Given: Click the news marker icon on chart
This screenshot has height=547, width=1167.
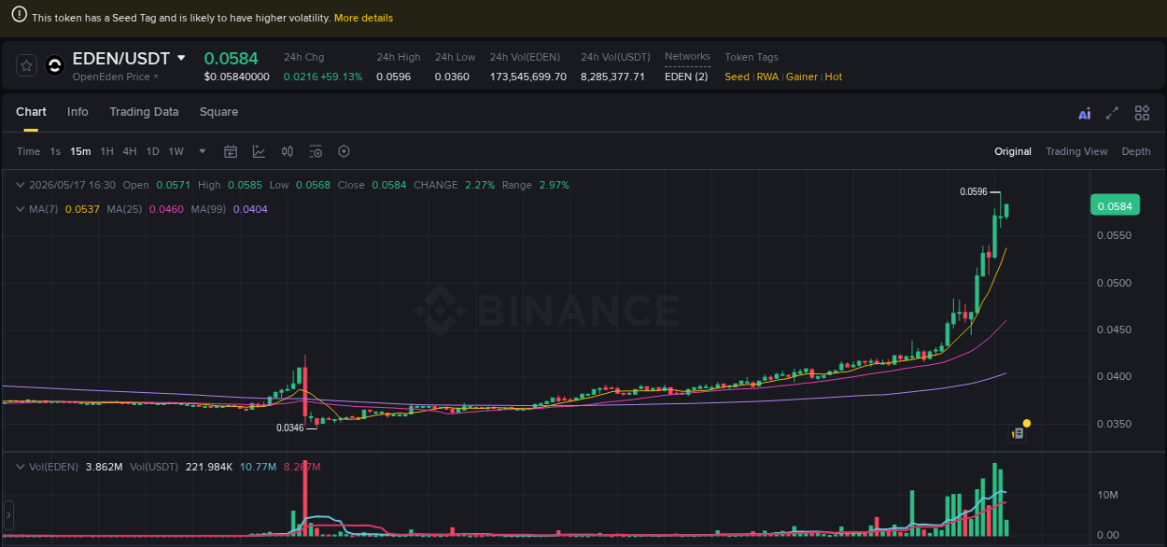Looking at the screenshot, I should pyautogui.click(x=1019, y=434).
